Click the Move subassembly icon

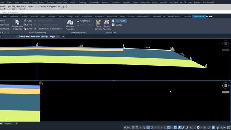click(25, 25)
